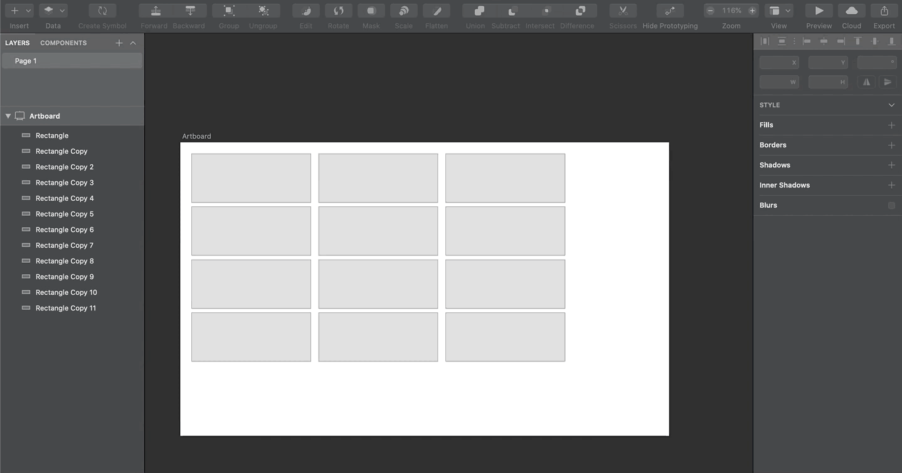Switch to the Layers tab

click(18, 43)
